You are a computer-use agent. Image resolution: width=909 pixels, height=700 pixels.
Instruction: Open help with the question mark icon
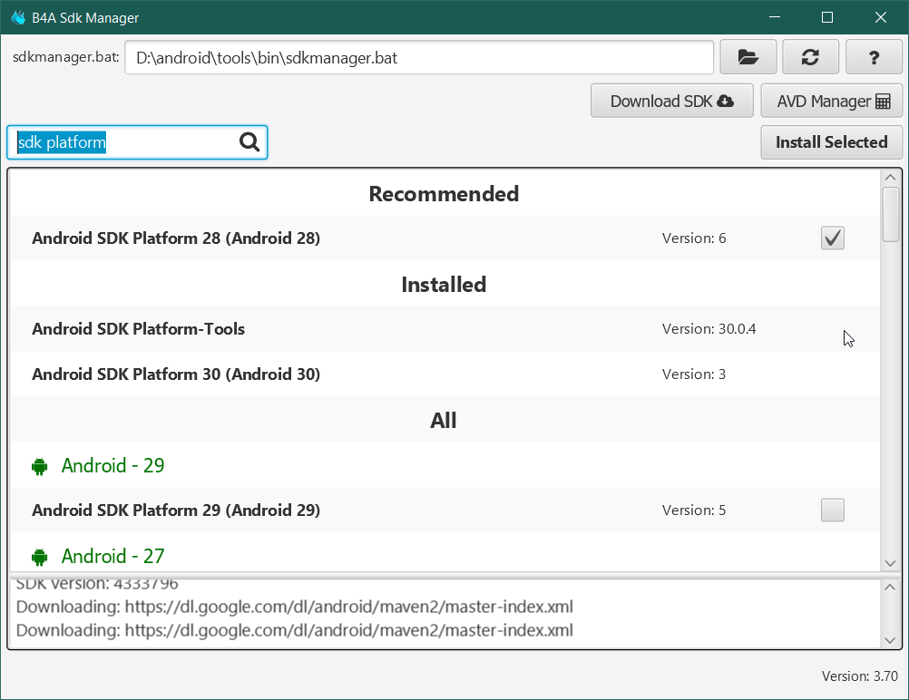pos(874,57)
